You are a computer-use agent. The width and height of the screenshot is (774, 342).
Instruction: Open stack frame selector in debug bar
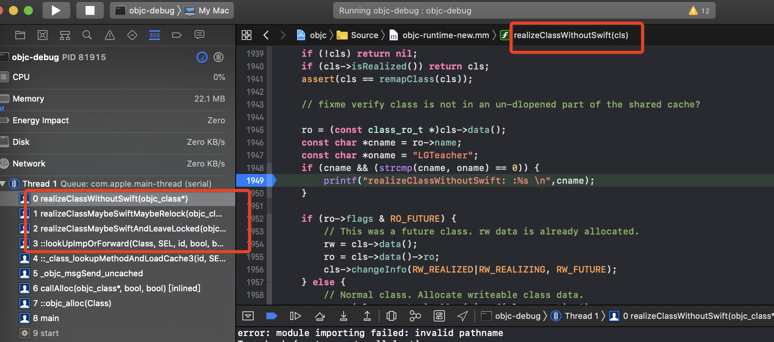coord(691,316)
